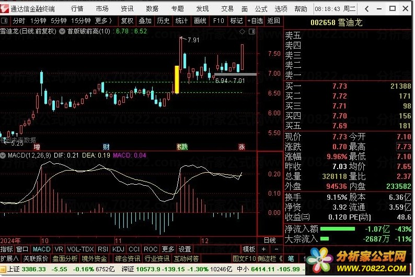
Task: Click the 复权 toolbar button
Action: click(x=127, y=20)
